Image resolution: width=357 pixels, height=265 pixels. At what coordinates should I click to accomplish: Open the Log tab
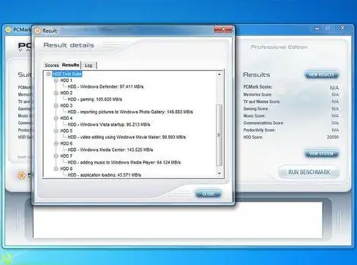[x=89, y=65]
